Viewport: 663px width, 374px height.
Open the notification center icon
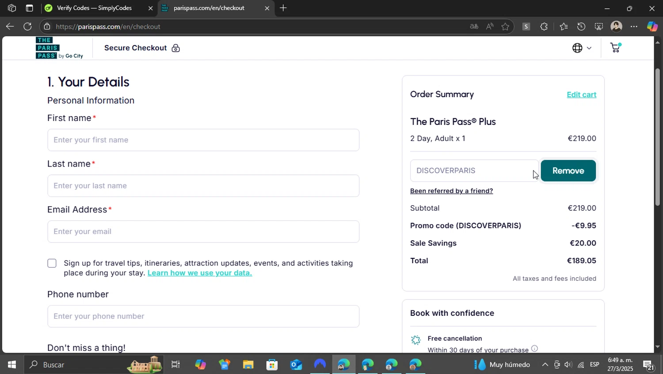(x=649, y=365)
